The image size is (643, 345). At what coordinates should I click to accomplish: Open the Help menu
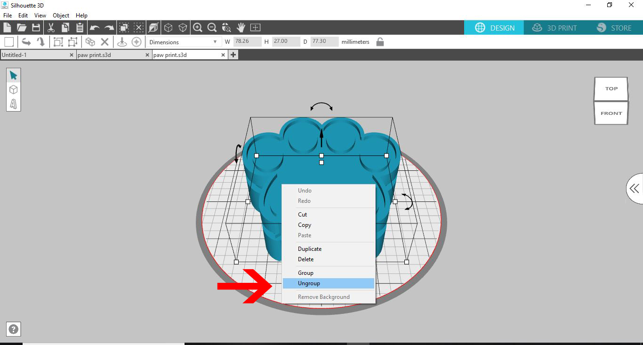tap(81, 16)
